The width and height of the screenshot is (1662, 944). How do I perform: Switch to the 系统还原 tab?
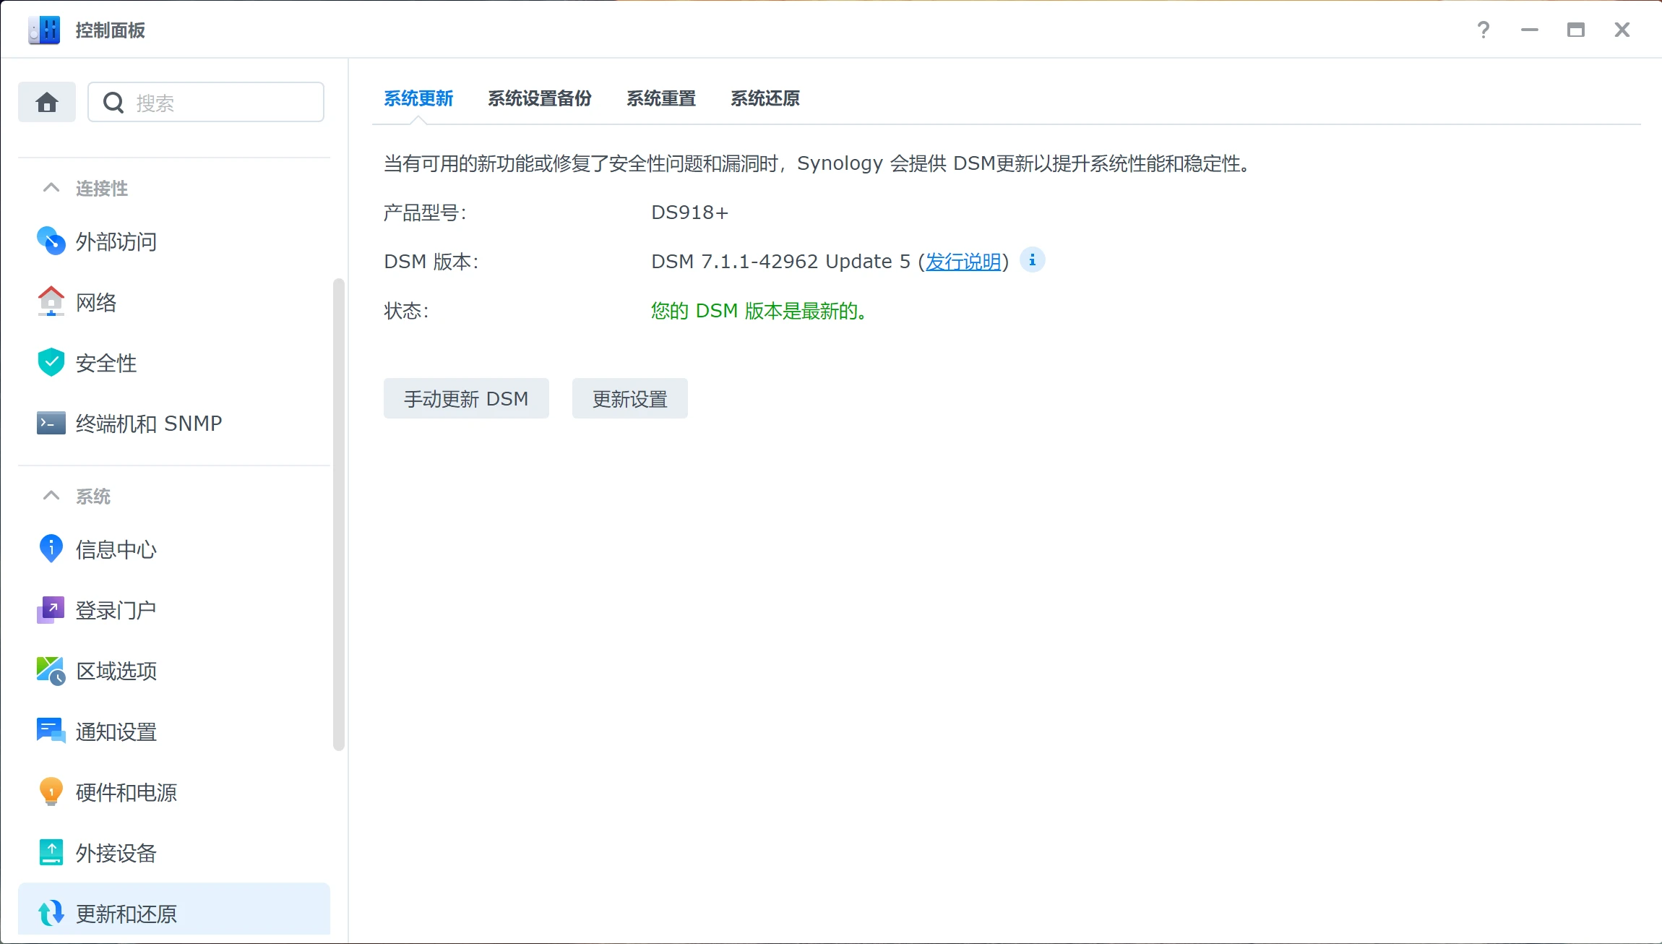coord(765,98)
